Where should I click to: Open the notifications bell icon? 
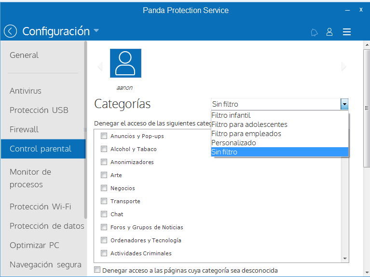pyautogui.click(x=314, y=32)
